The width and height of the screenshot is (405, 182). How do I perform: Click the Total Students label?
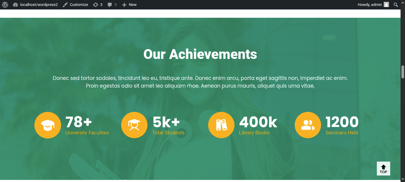(168, 133)
